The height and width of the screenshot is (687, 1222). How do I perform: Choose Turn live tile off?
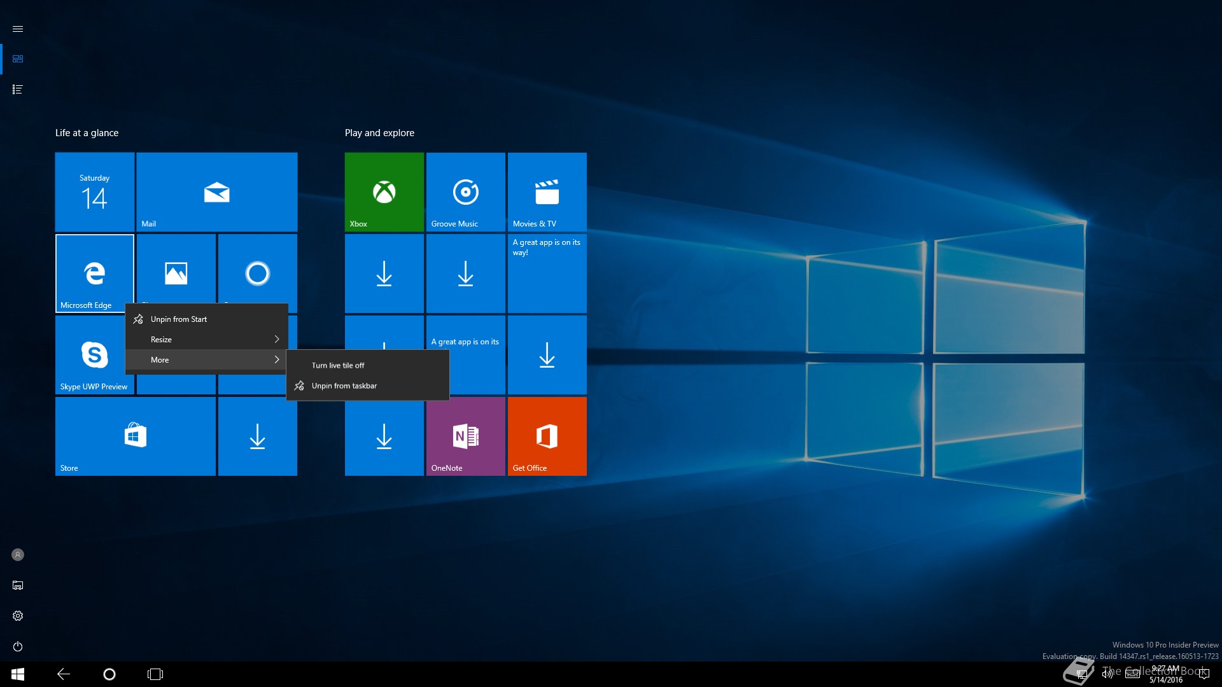tap(368, 366)
